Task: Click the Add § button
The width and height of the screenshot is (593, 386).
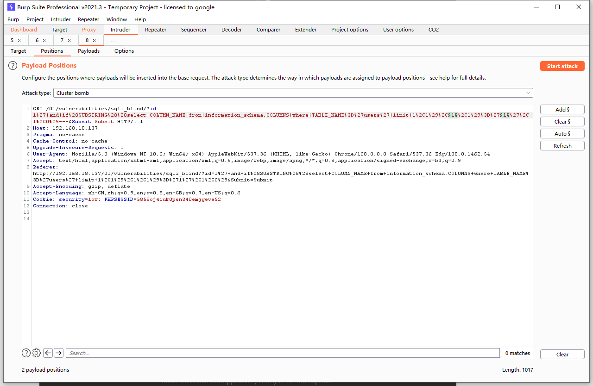Action: tap(562, 110)
